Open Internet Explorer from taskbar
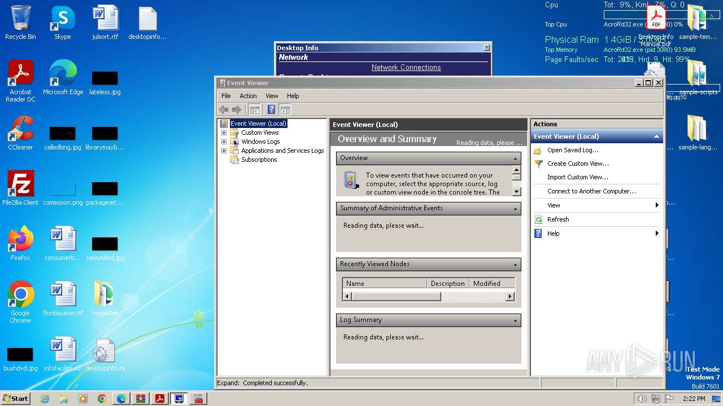723x406 pixels. pos(45,399)
